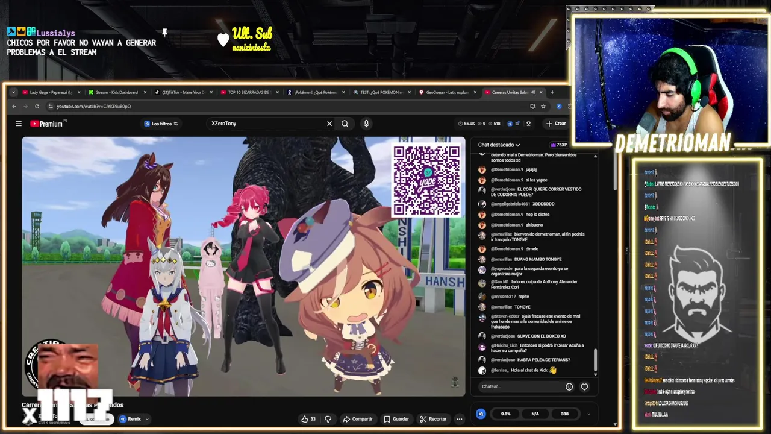
Task: Close the GeoGuessr tab
Action: click(x=475, y=92)
